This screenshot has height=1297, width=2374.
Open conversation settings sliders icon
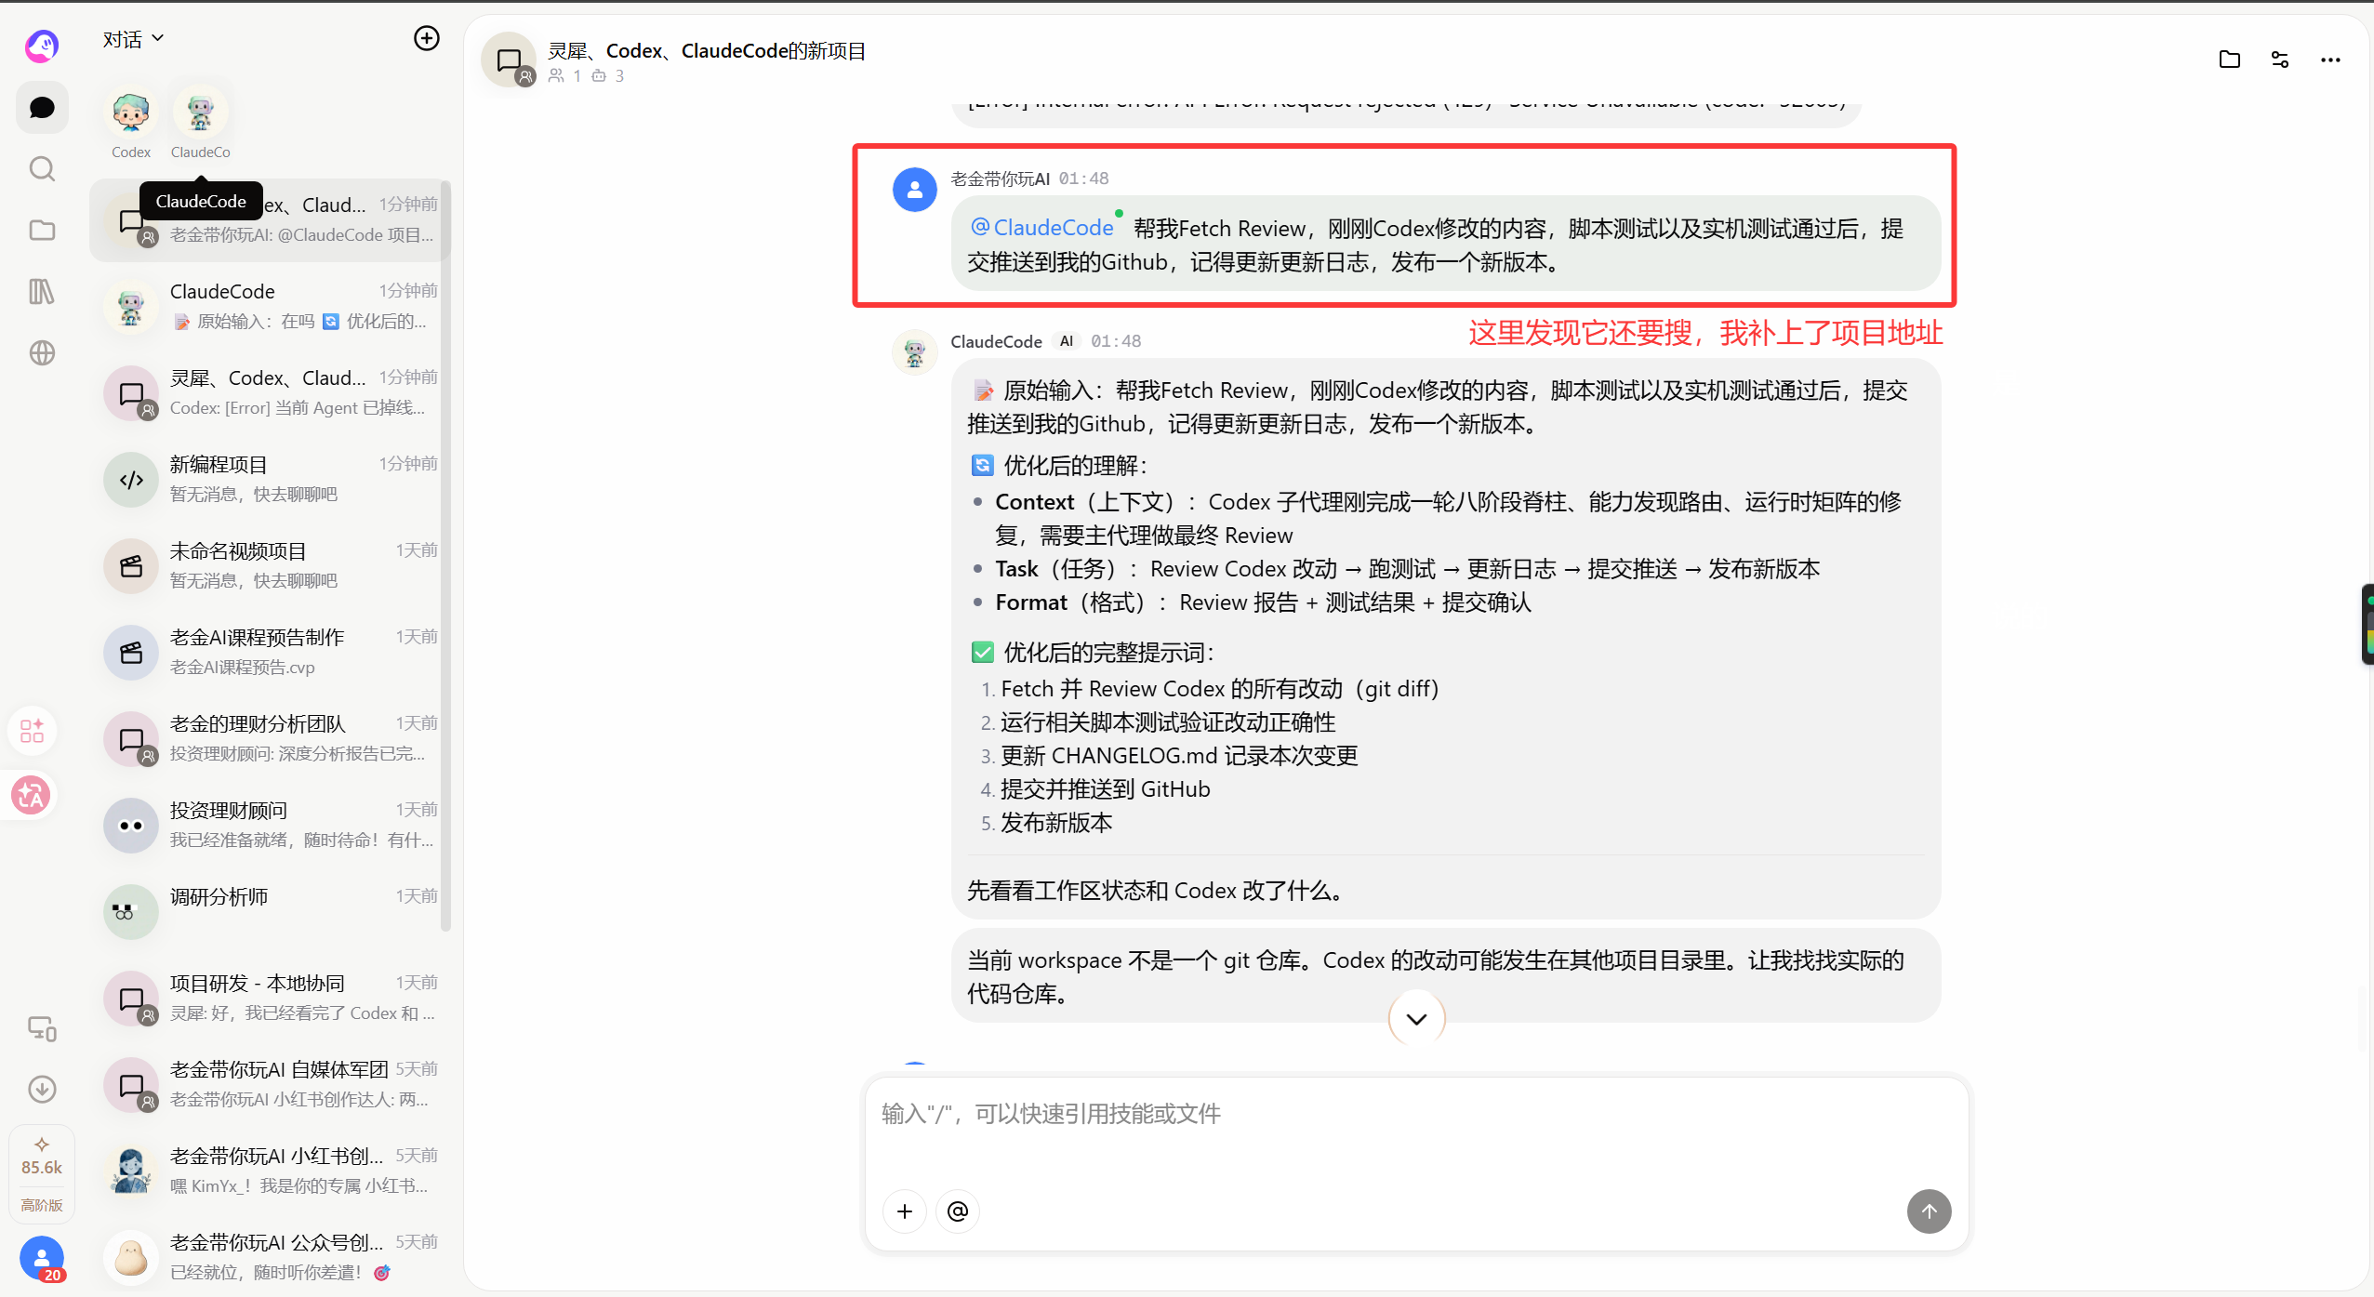[2280, 60]
